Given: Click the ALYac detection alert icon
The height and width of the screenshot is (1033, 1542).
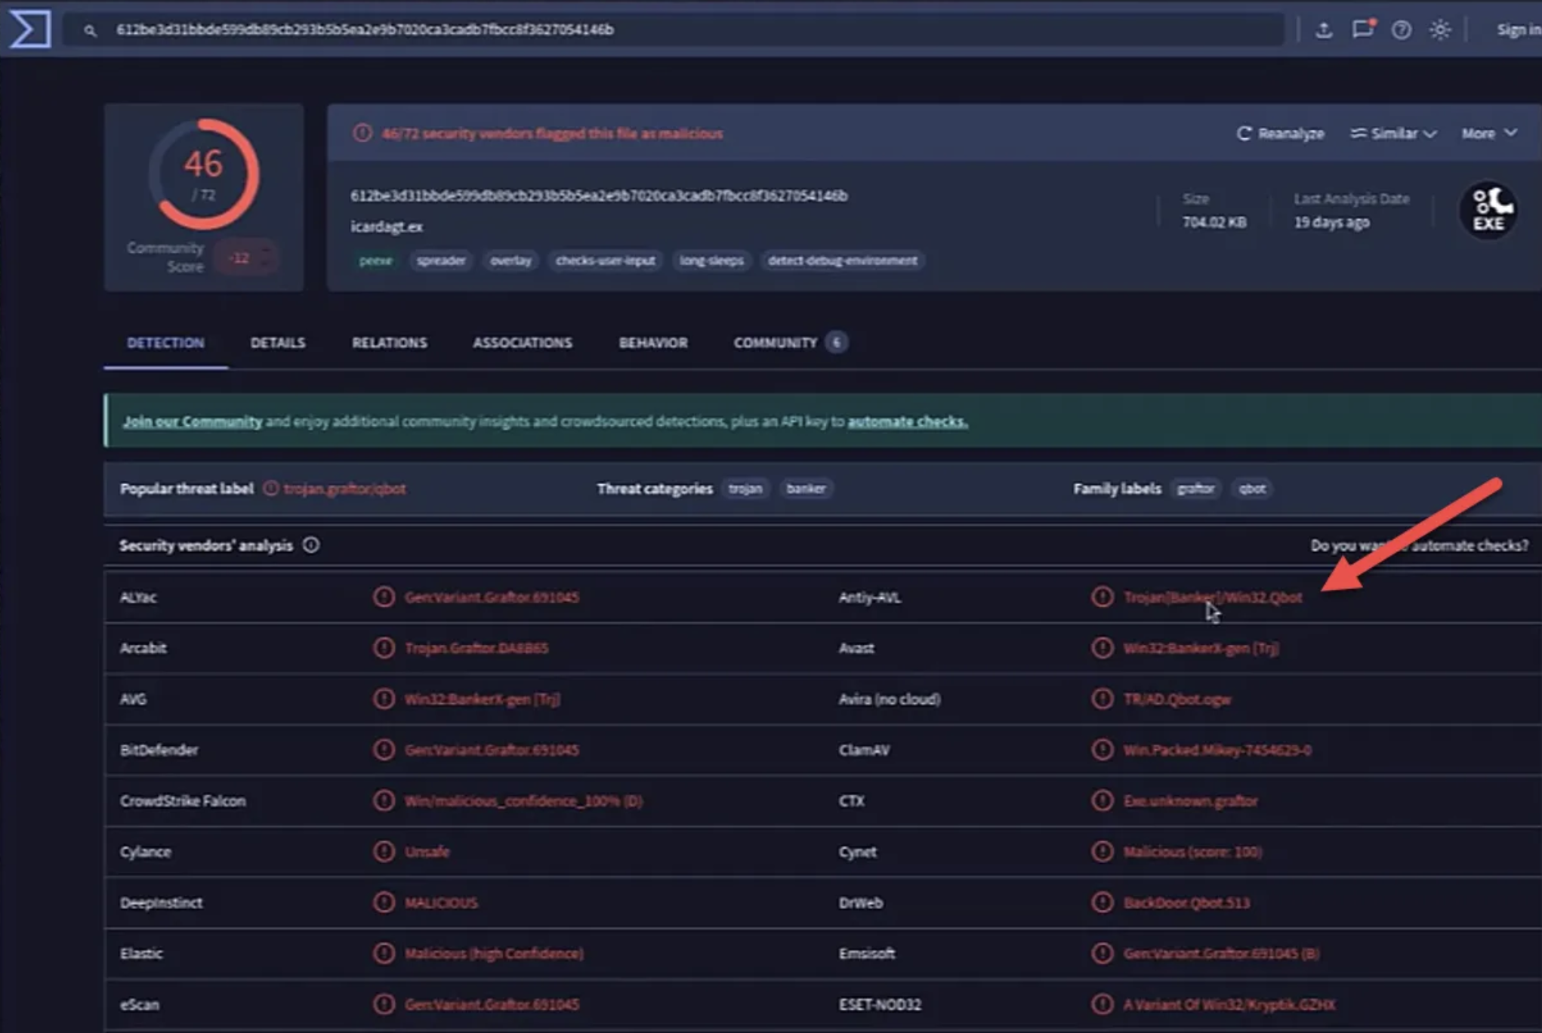Looking at the screenshot, I should (x=384, y=597).
